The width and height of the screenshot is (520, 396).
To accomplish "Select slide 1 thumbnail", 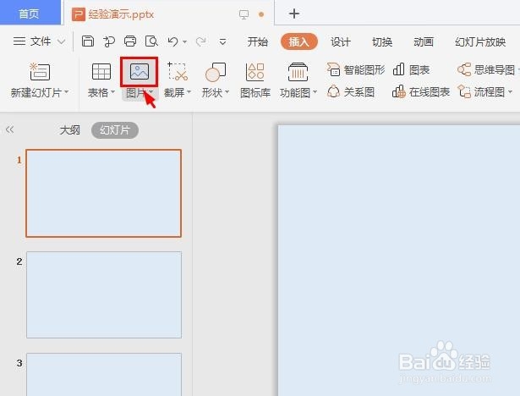I will coord(103,193).
